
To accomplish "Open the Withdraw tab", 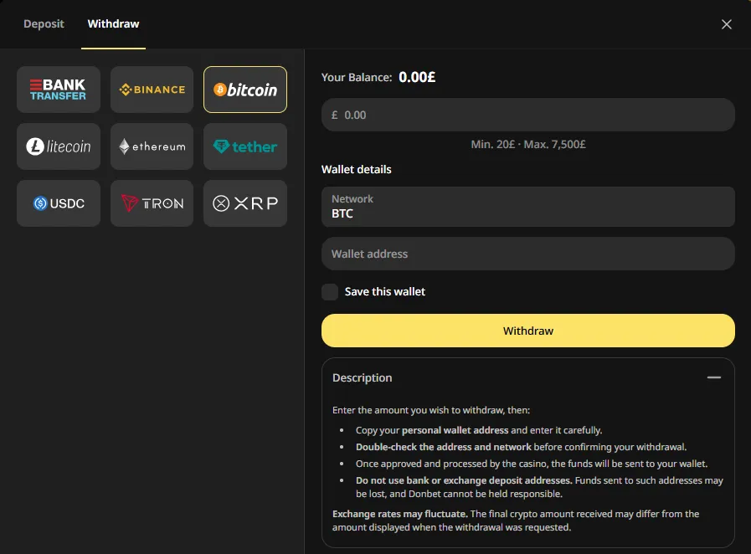I will click(x=114, y=24).
